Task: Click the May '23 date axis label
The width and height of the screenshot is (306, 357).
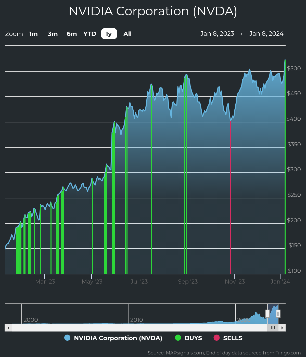Action: point(92,282)
